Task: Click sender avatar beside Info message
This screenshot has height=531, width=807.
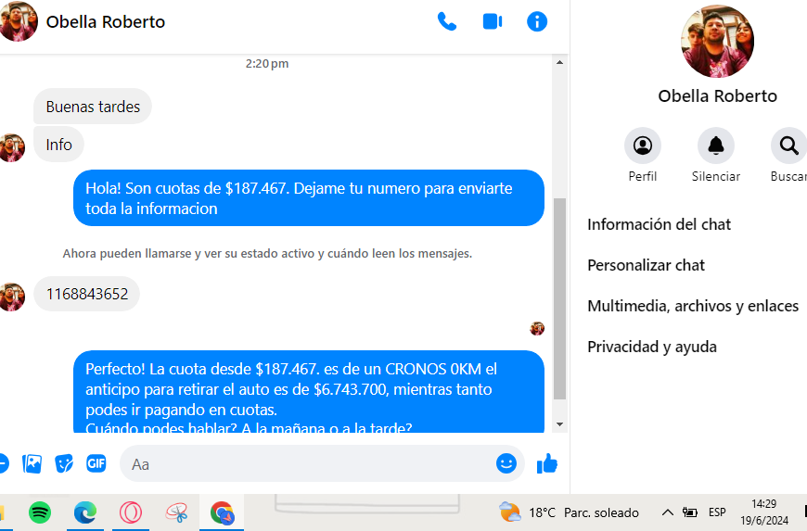Action: pyautogui.click(x=11, y=148)
